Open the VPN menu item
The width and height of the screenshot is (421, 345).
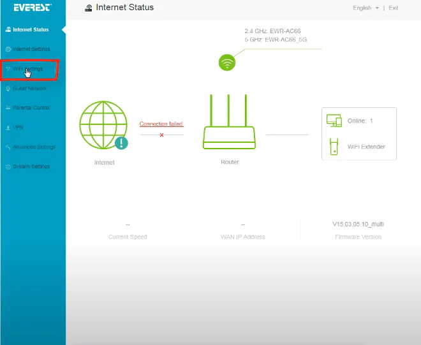point(18,128)
